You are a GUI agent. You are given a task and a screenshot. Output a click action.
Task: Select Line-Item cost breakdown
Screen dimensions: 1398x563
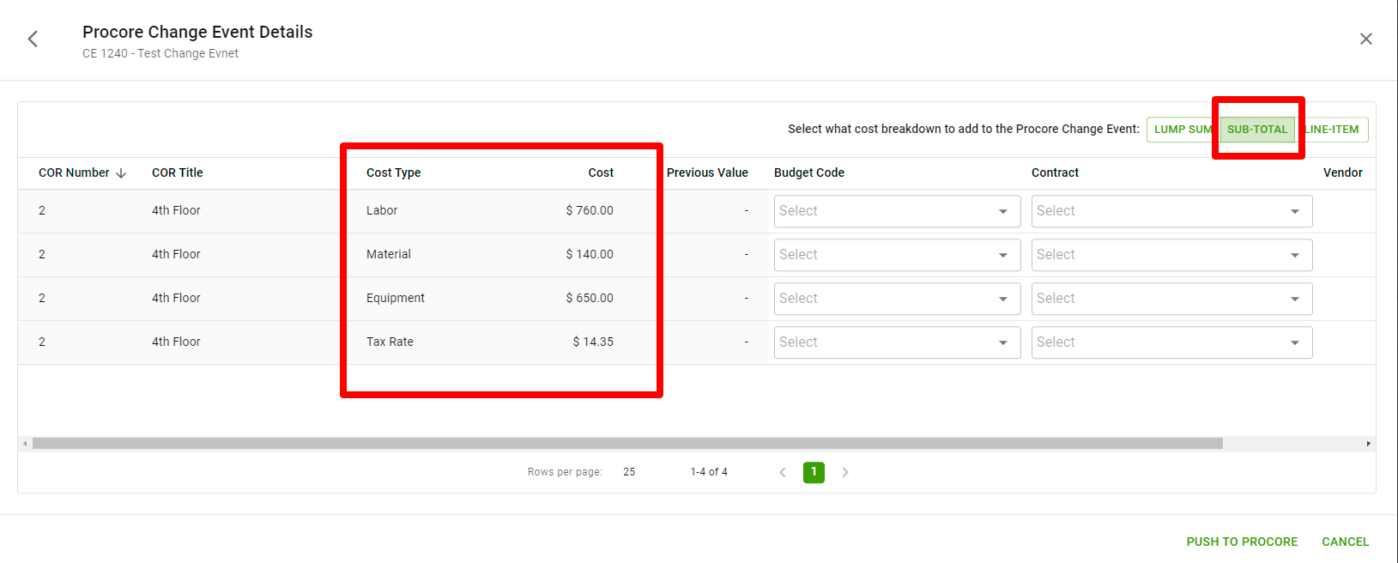pos(1333,130)
